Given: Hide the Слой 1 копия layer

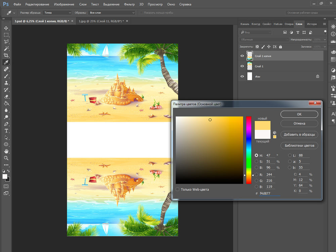Looking at the screenshot, I should click(242, 56).
